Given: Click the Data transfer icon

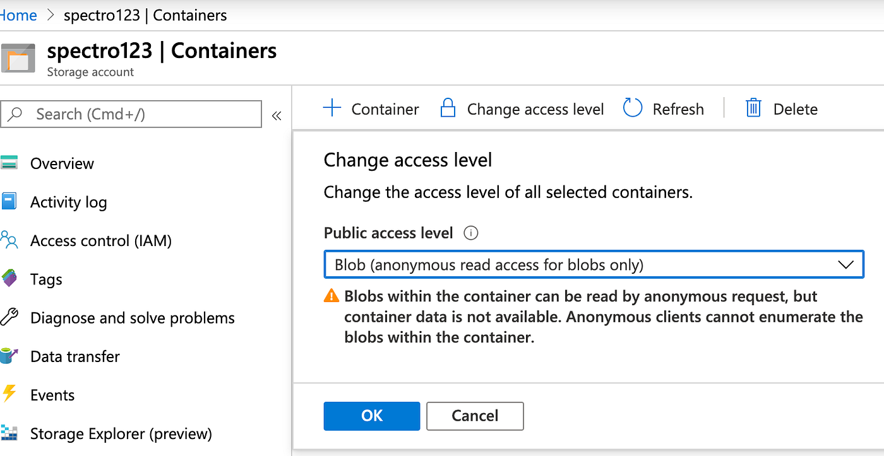Looking at the screenshot, I should click(9, 356).
